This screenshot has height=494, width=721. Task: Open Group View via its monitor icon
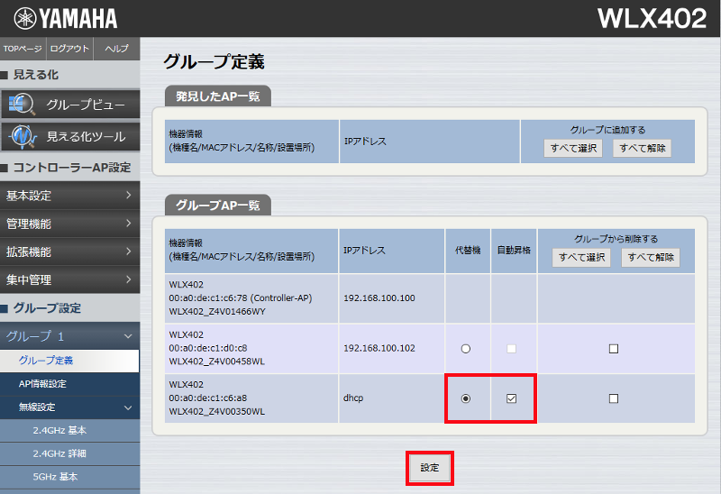(x=20, y=105)
